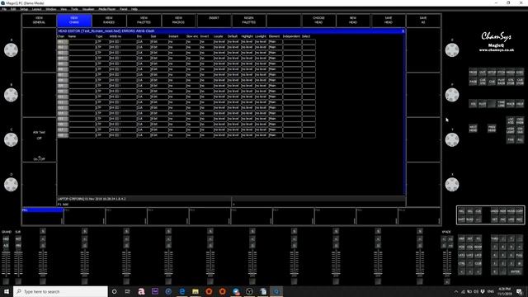The width and height of the screenshot is (528, 297).
Task: Open Microsoft Edge from the taskbar
Action: click(181, 291)
